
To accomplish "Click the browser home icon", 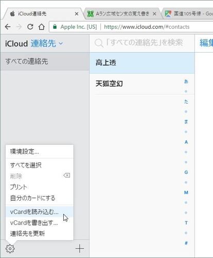I will [41, 27].
